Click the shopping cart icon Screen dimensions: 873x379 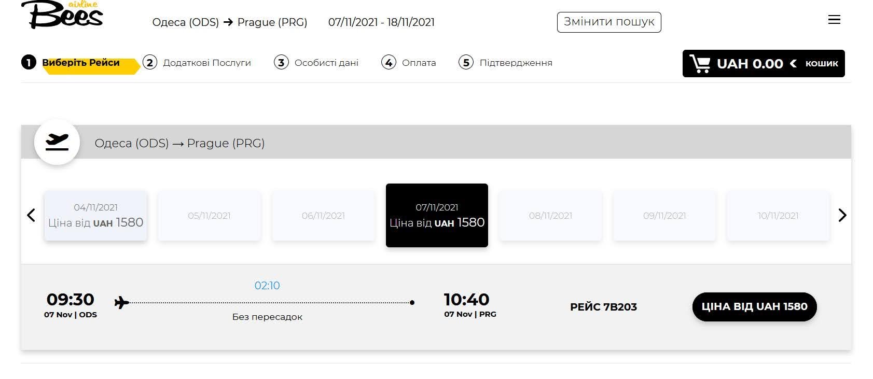click(700, 64)
